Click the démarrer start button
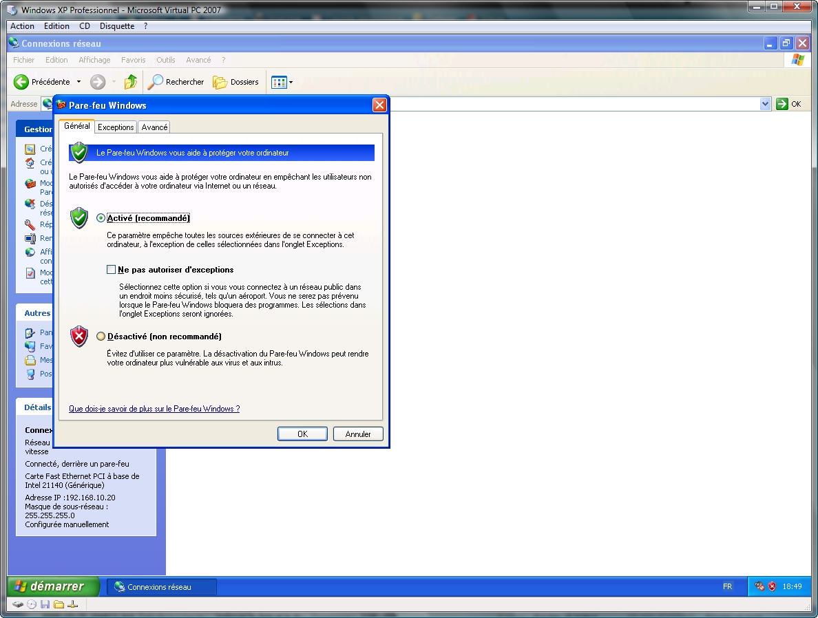This screenshot has height=618, width=818. tap(53, 587)
